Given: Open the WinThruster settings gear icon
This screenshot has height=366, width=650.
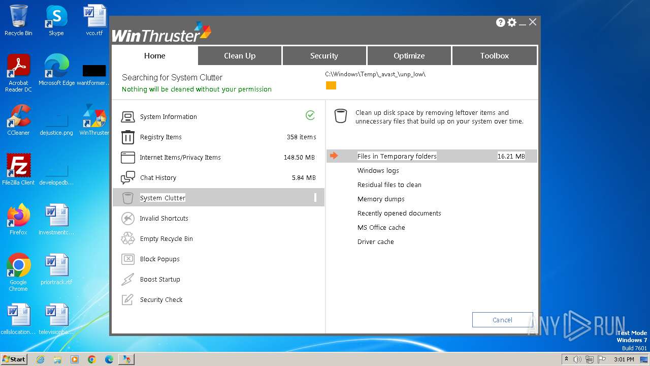Looking at the screenshot, I should pyautogui.click(x=512, y=22).
